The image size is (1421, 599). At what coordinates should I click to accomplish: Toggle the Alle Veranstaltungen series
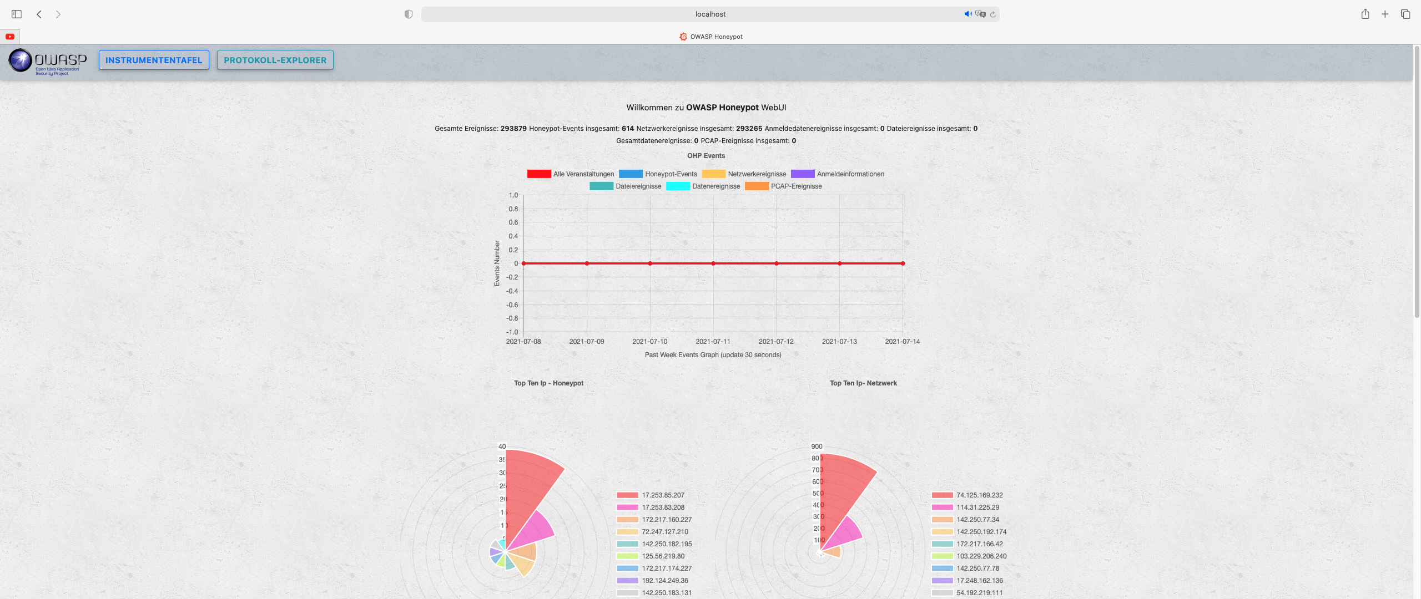click(571, 174)
